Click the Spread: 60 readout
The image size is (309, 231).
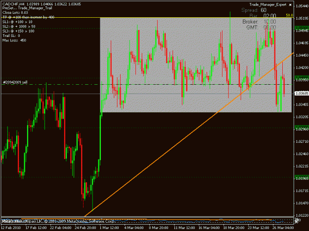(x=254, y=10)
